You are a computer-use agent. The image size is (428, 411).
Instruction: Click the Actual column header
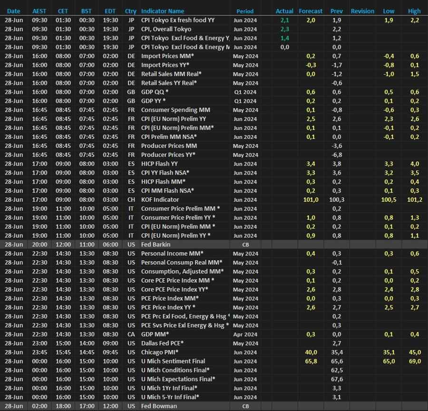tap(284, 11)
